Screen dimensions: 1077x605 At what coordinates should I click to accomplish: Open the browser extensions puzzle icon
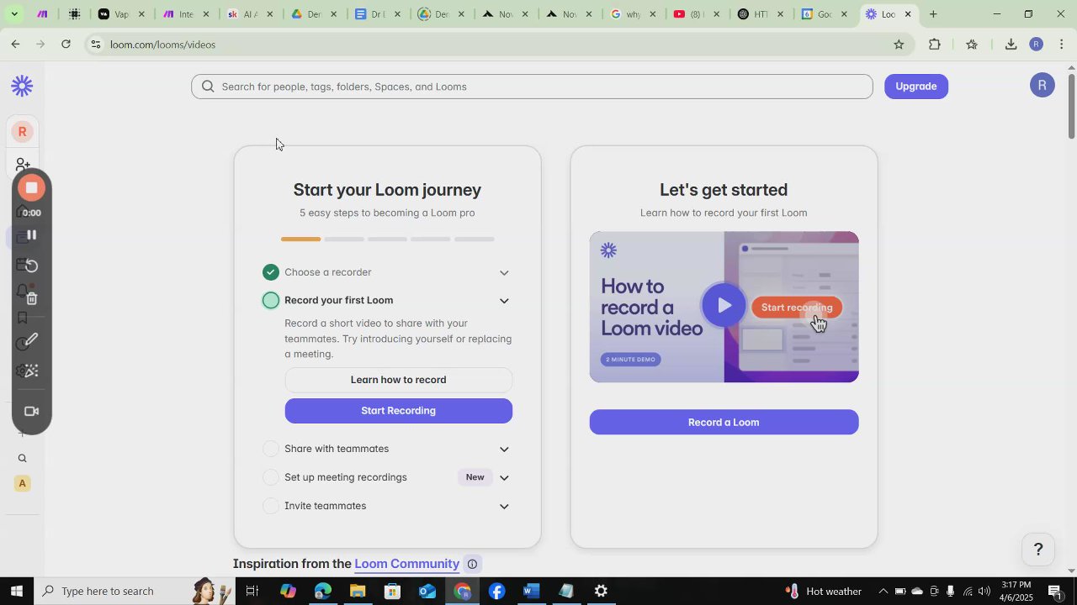coord(935,45)
